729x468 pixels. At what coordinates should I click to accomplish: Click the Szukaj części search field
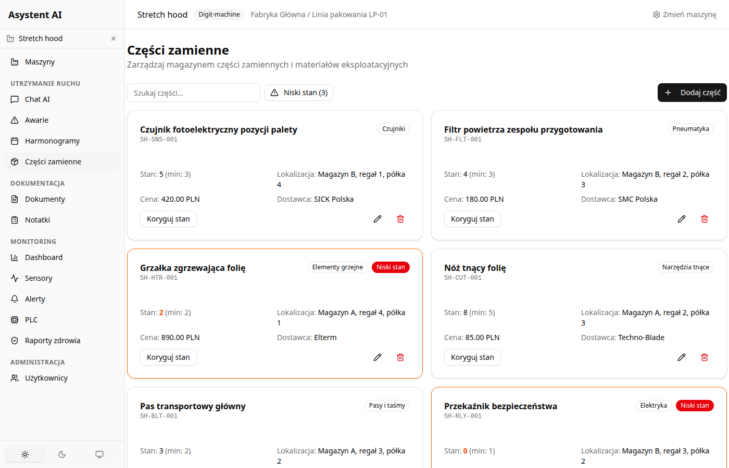[193, 93]
